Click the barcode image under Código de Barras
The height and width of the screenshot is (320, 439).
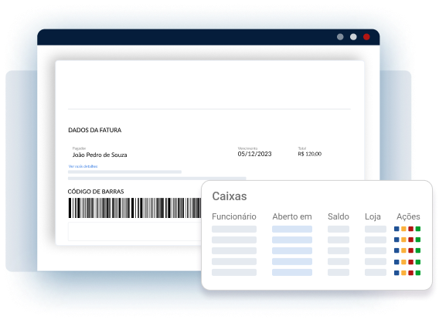pyautogui.click(x=134, y=208)
